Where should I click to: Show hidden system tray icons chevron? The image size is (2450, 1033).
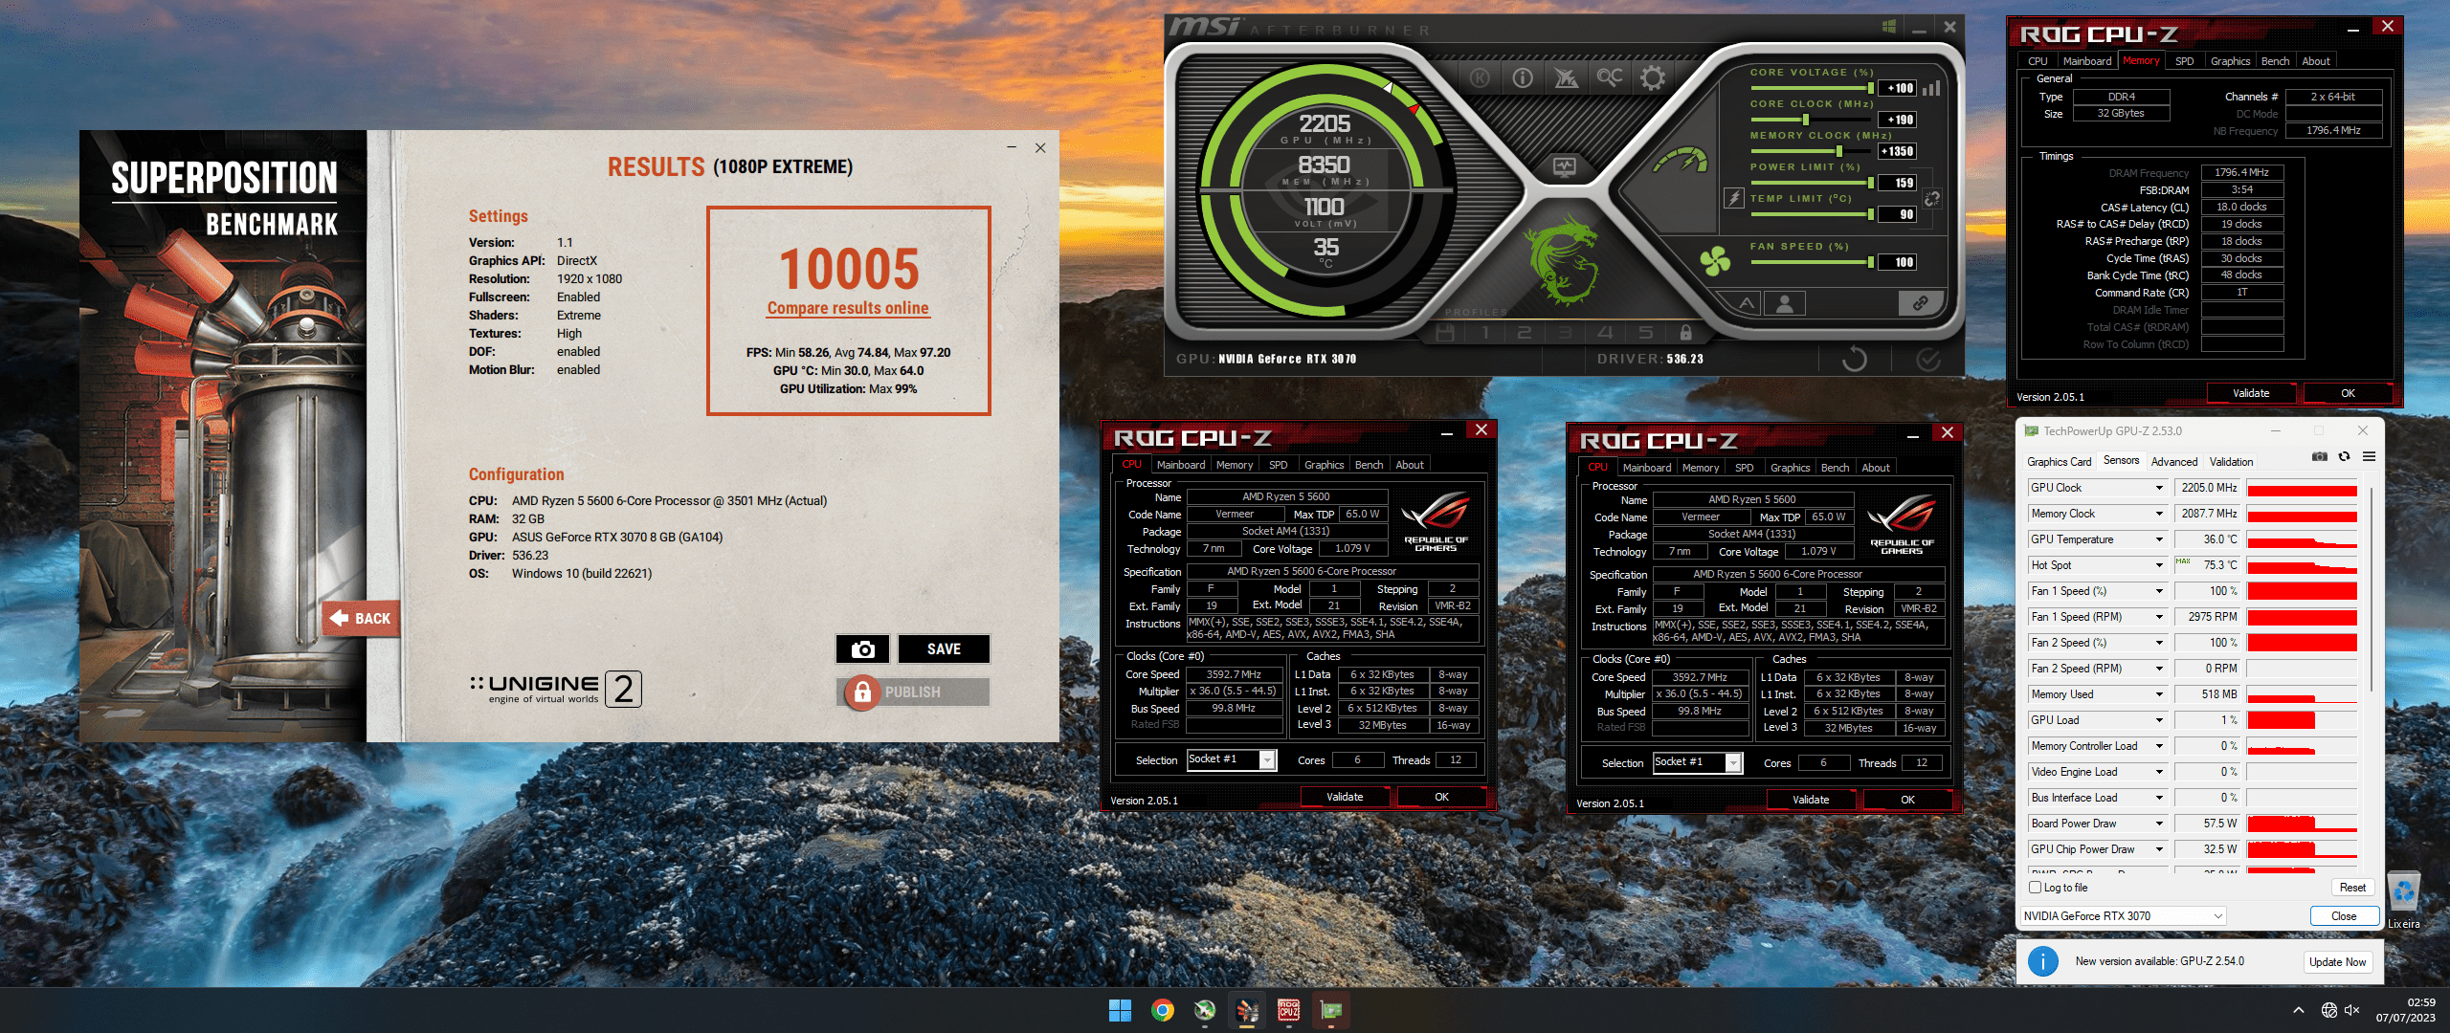(2298, 1010)
